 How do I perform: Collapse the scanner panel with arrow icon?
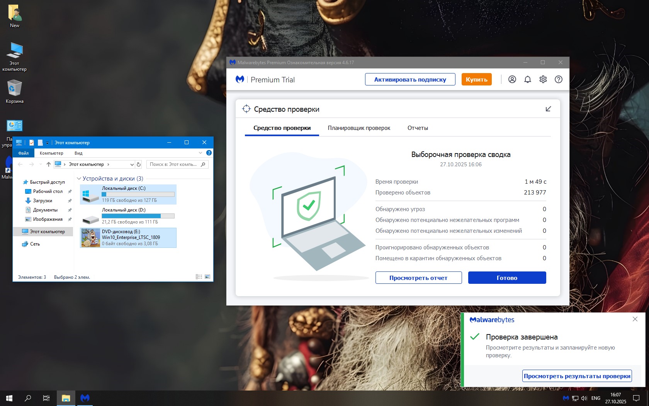548,109
